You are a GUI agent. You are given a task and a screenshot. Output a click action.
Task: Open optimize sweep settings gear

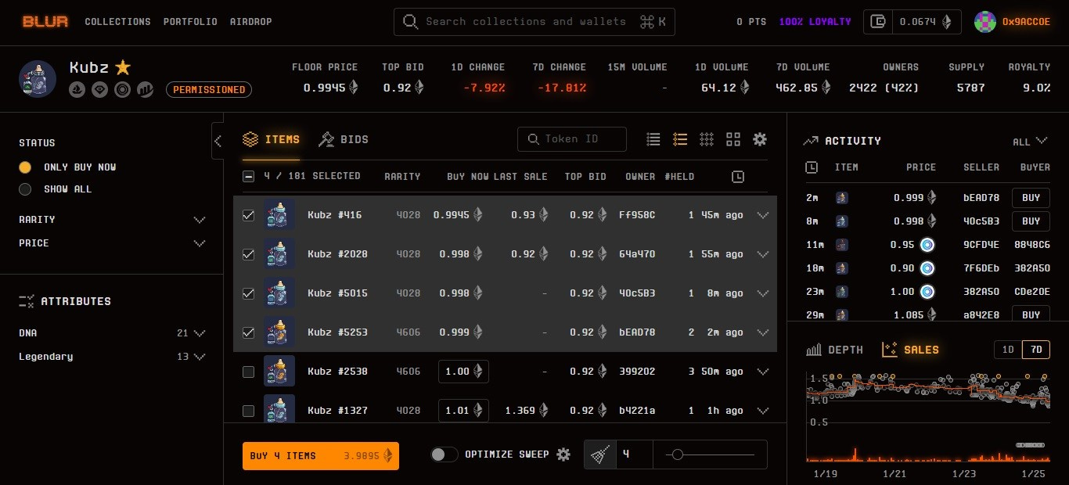pos(563,454)
